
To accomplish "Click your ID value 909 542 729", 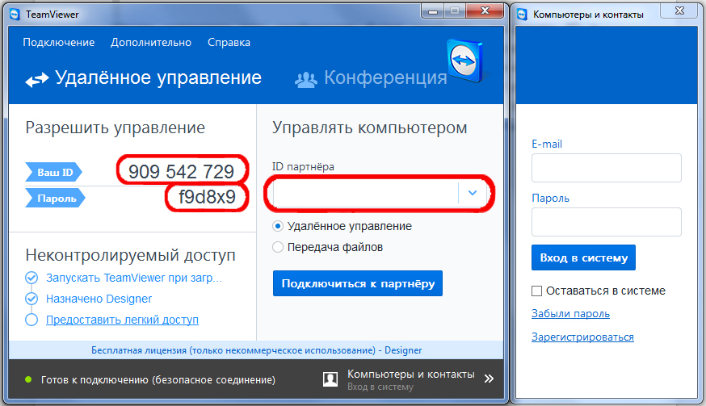I will click(x=181, y=171).
